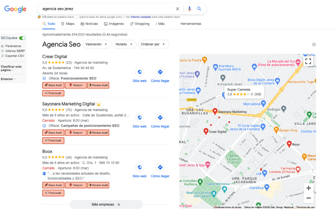Click the Lidl shopping cart pin
The image size is (336, 214).
coord(264,173)
